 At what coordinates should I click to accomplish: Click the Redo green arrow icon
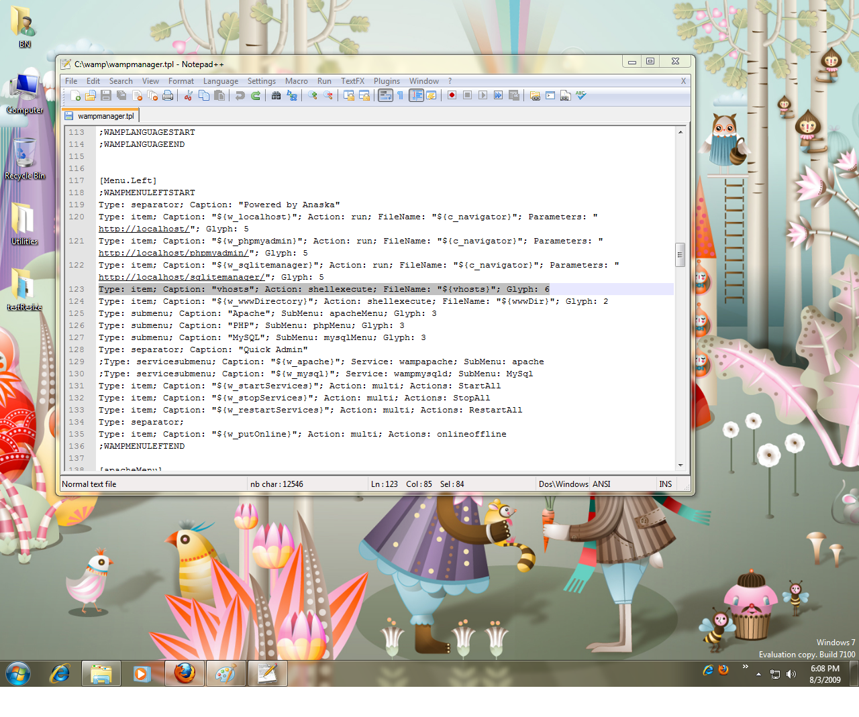pyautogui.click(x=256, y=96)
